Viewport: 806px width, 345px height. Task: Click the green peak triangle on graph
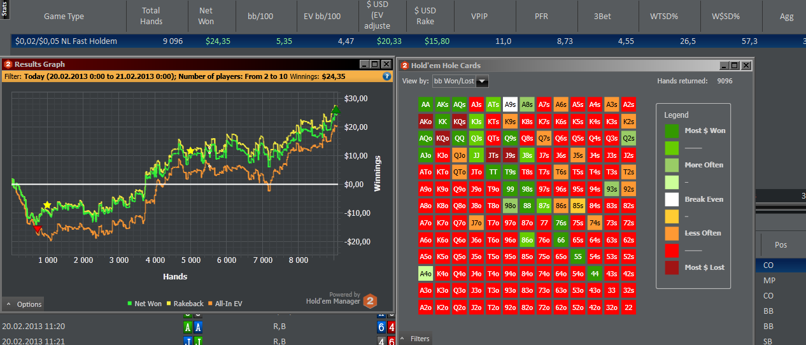pos(336,109)
